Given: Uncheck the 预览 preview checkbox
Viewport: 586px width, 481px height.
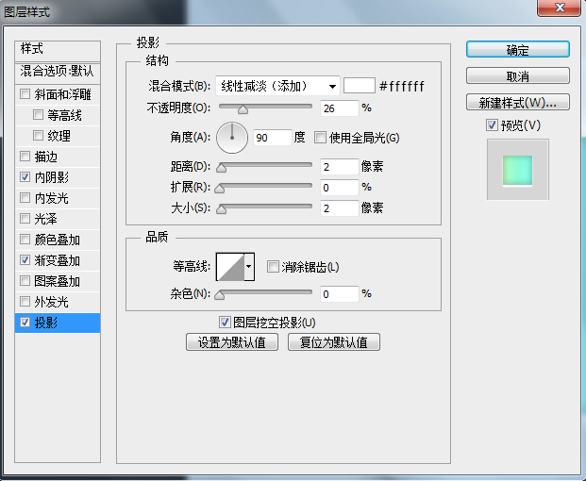Looking at the screenshot, I should [492, 125].
